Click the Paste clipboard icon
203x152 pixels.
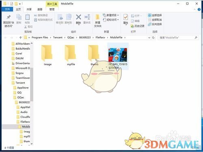pyautogui.click(x=28, y=17)
